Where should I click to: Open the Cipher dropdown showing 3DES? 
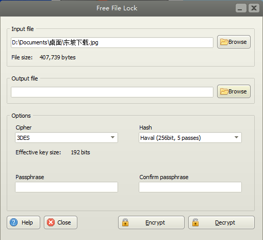coord(67,138)
